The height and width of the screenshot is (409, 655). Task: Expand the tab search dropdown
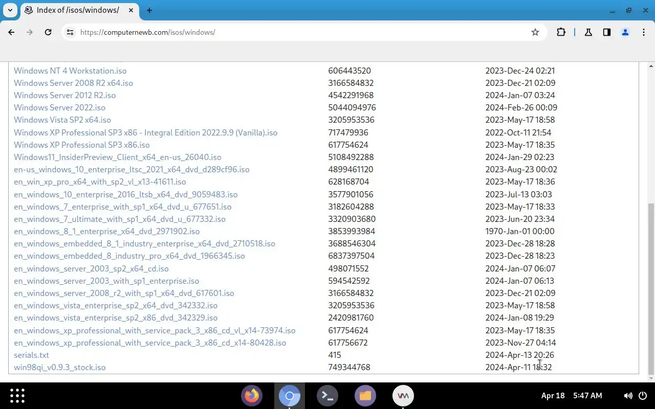click(10, 10)
